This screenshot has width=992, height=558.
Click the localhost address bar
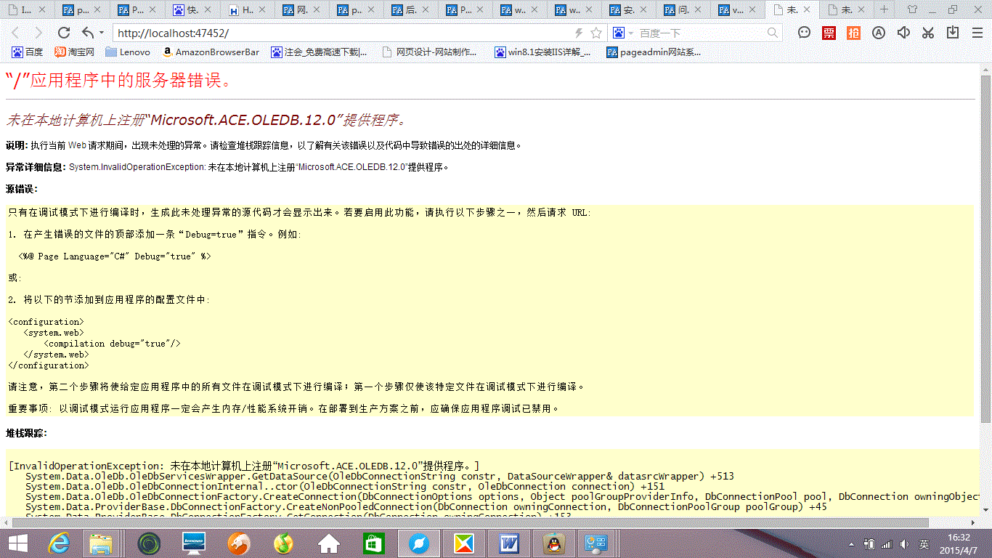point(341,33)
